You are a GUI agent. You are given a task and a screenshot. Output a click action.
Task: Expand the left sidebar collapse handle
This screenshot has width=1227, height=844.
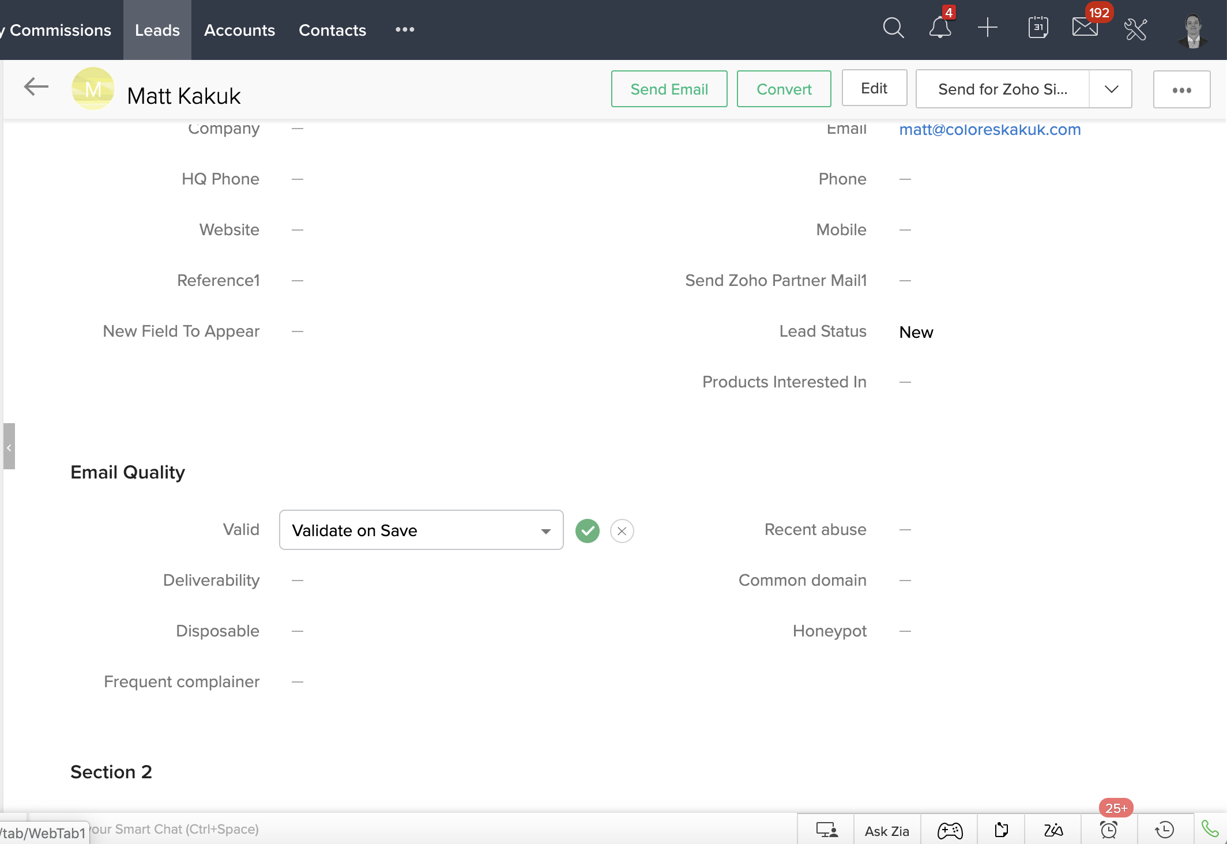pos(9,447)
